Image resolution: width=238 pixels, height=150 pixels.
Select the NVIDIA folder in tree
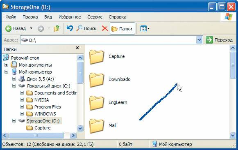pyautogui.click(x=42, y=100)
